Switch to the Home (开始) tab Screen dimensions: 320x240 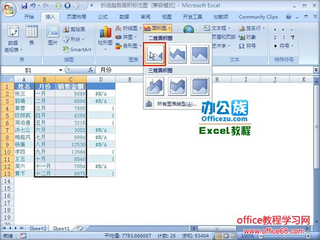click(29, 17)
